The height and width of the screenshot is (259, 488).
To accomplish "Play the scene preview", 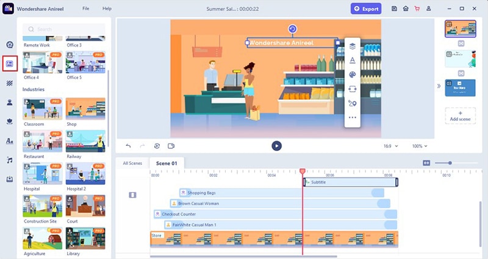I will point(276,146).
